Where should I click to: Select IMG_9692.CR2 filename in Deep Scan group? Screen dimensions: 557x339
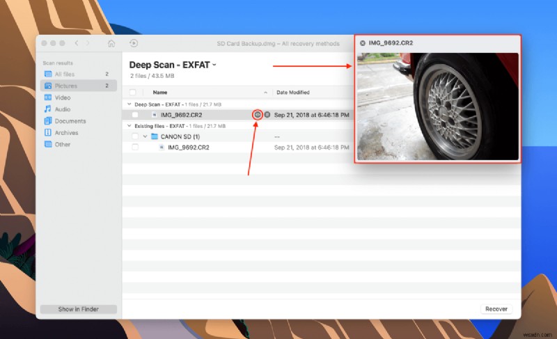click(181, 115)
